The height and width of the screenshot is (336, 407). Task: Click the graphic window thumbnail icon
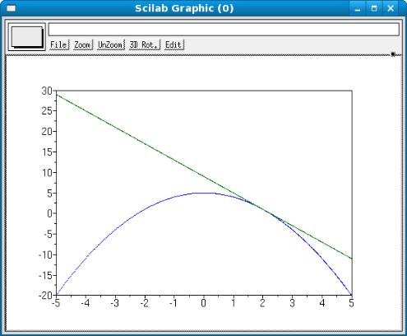click(x=27, y=37)
